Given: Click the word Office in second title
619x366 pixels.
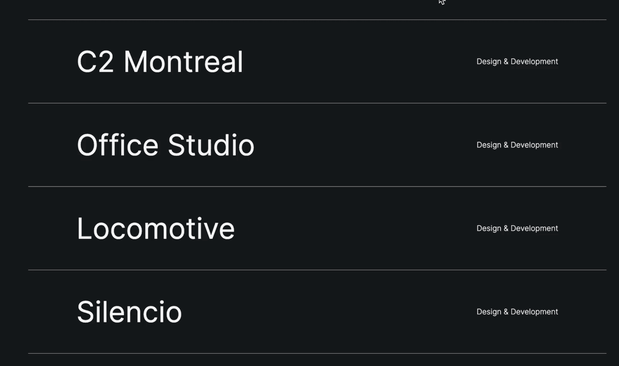Looking at the screenshot, I should coord(117,145).
